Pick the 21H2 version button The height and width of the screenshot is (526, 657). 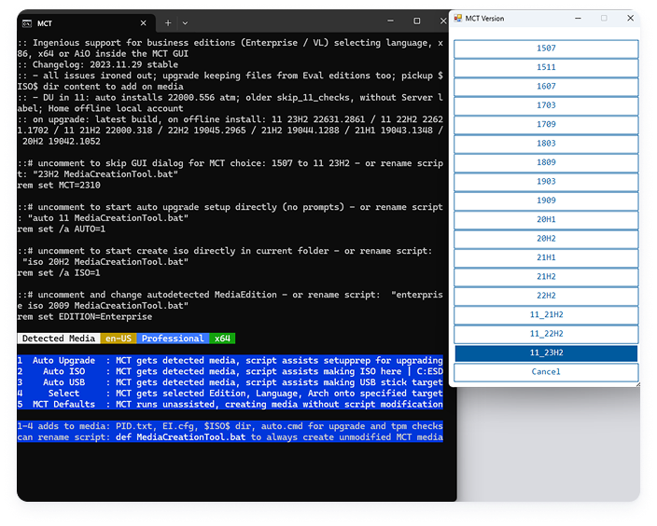pos(546,277)
